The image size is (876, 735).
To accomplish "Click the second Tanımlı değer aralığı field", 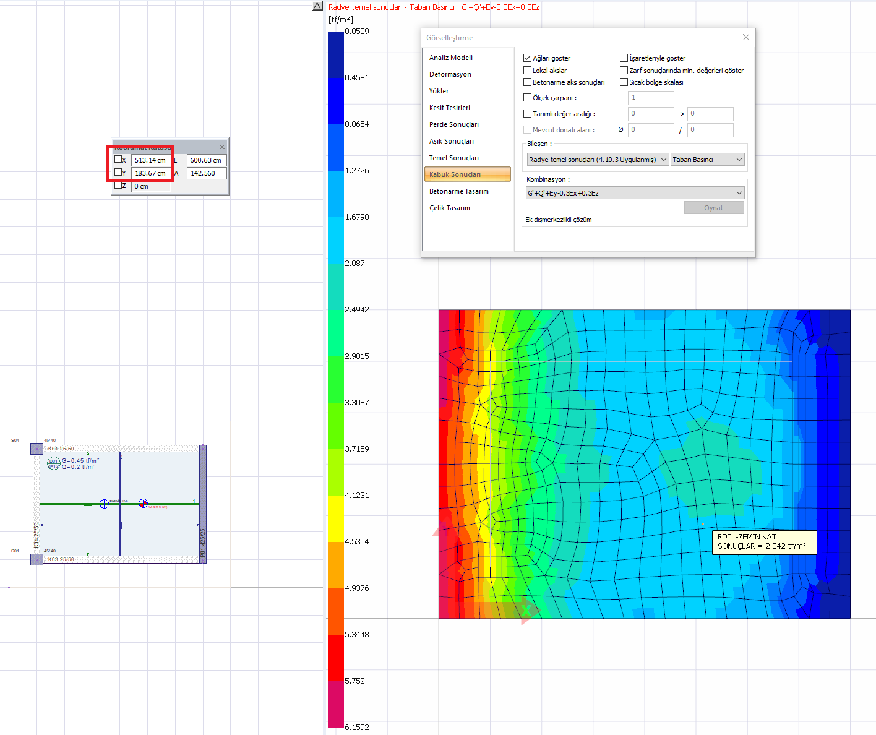I will coord(710,114).
